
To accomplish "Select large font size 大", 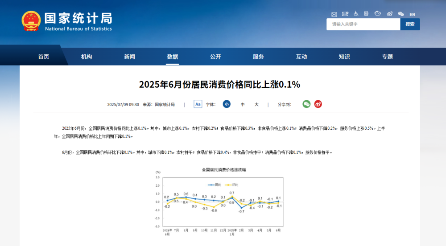I will 256,105.
